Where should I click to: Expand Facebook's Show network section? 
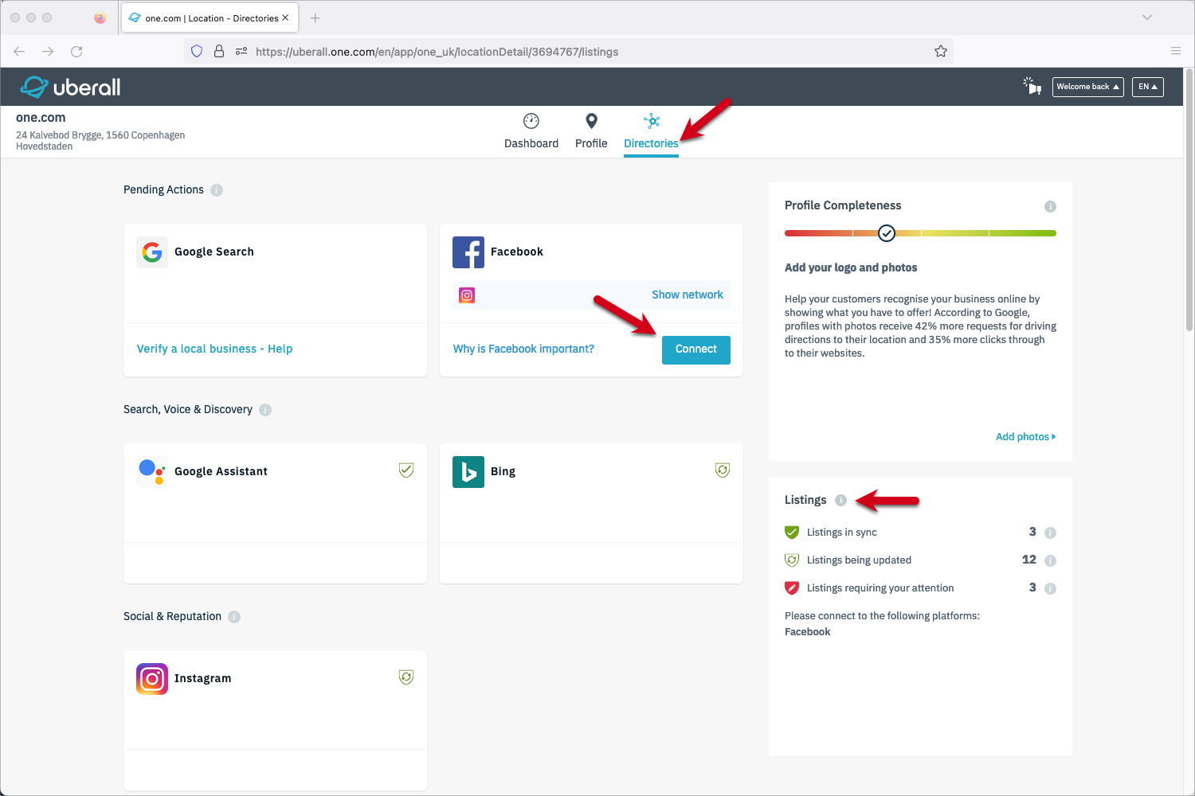[x=687, y=295]
